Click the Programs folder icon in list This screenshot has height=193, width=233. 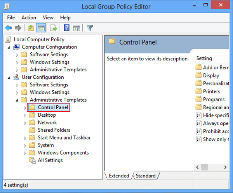198,99
